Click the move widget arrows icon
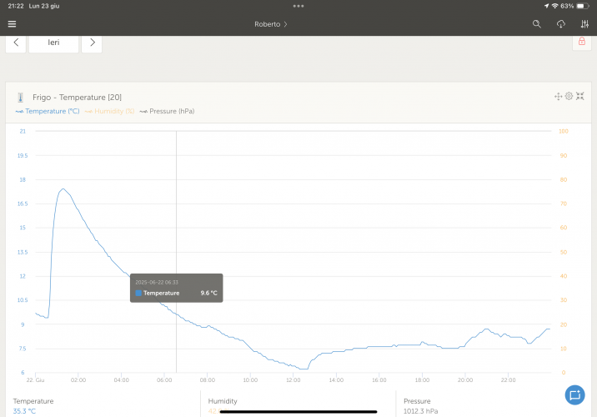 (x=558, y=96)
